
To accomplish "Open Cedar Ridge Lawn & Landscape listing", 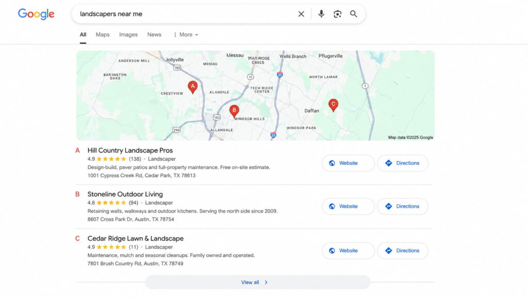I will click(x=136, y=238).
